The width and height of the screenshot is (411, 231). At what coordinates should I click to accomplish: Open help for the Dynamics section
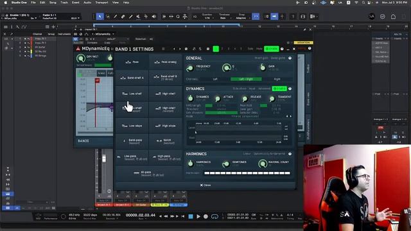pyautogui.click(x=290, y=89)
